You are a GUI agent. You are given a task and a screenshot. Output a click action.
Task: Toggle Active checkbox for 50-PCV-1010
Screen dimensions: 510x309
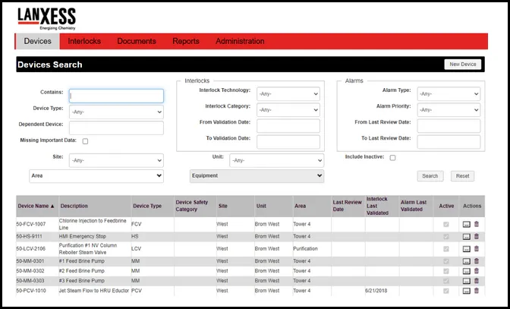[x=446, y=291]
